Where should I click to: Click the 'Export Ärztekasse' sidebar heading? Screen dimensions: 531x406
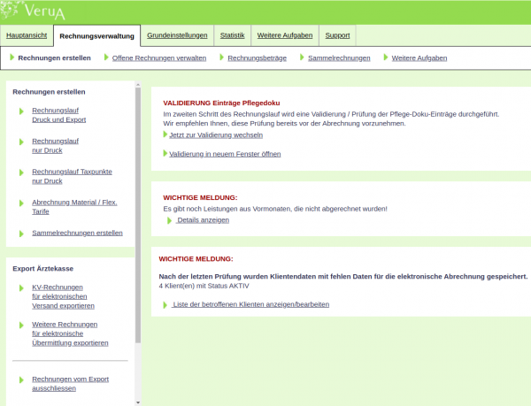(43, 269)
